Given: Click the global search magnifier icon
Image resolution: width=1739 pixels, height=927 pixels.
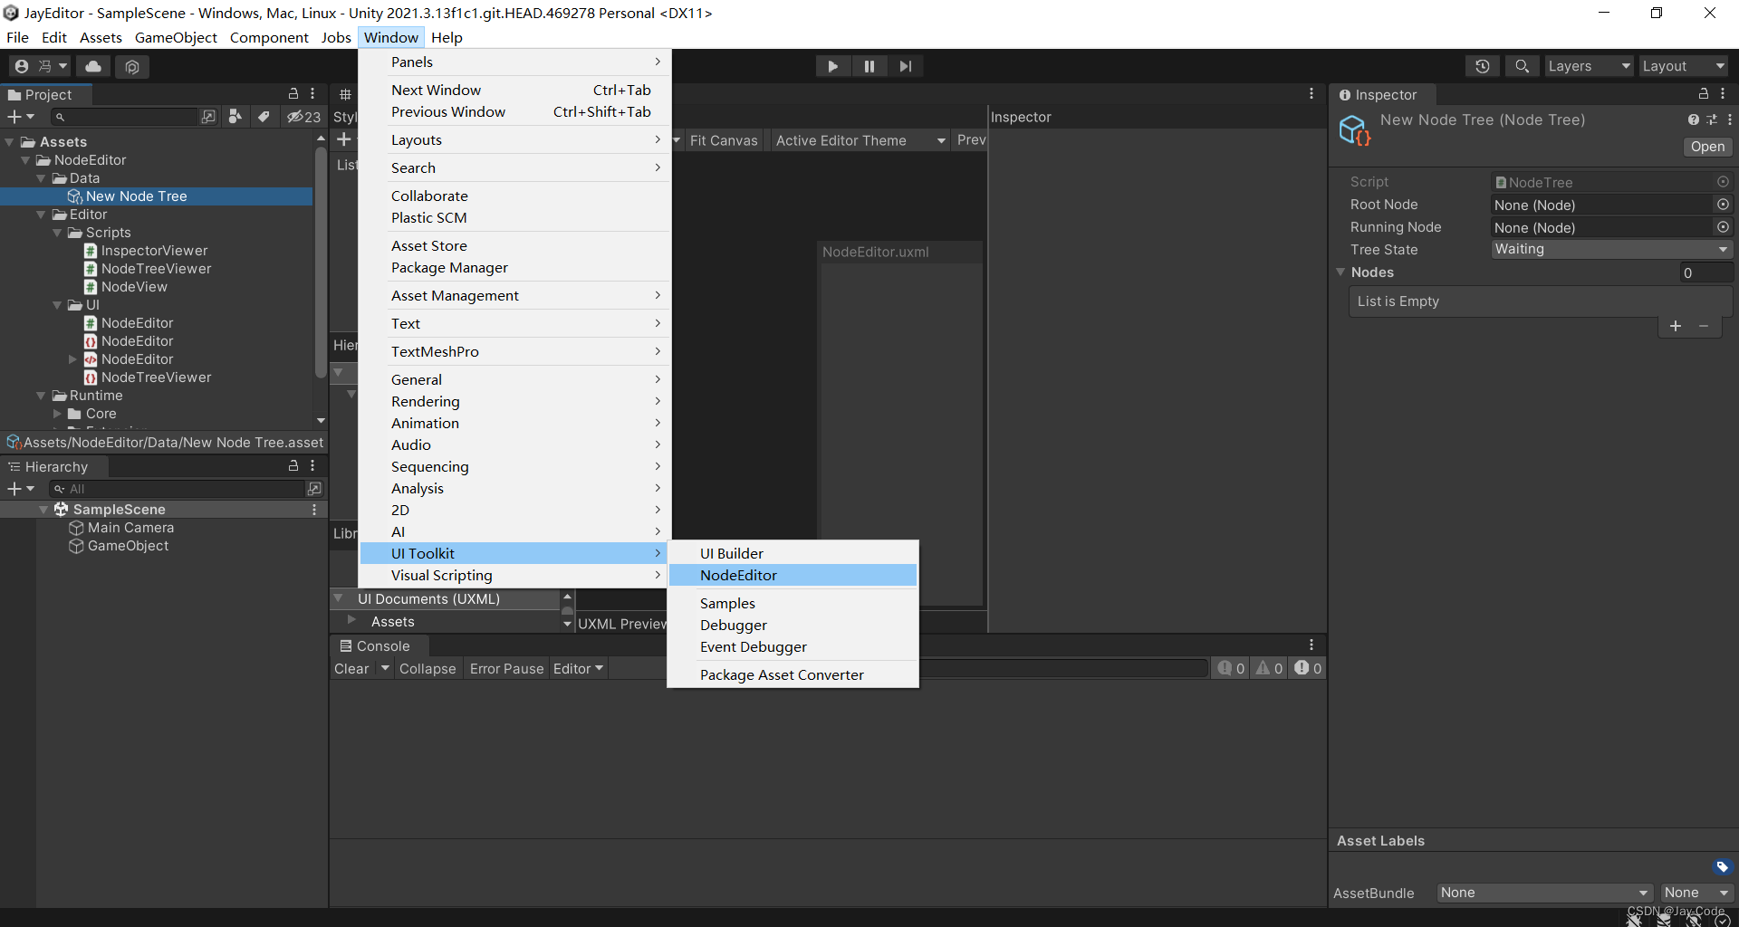Looking at the screenshot, I should pyautogui.click(x=1522, y=66).
